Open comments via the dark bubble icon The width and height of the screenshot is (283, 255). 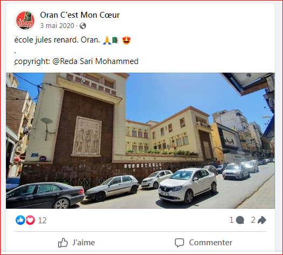240,220
